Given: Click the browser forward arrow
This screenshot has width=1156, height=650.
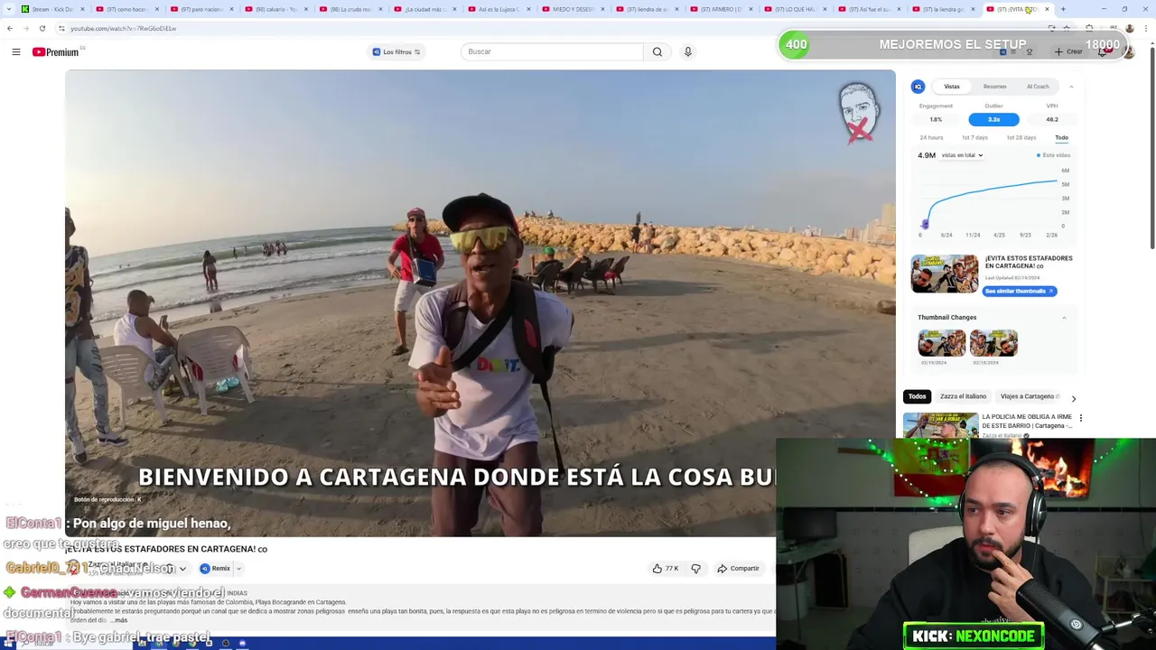Looking at the screenshot, I should tap(25, 28).
